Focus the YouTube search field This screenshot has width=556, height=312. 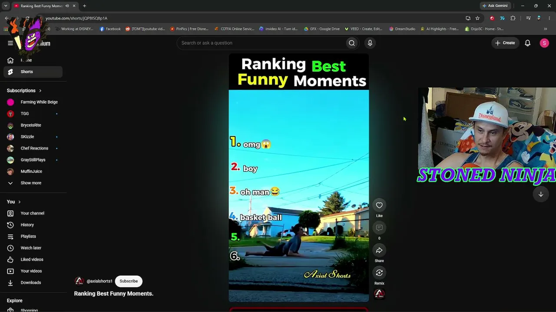261,43
